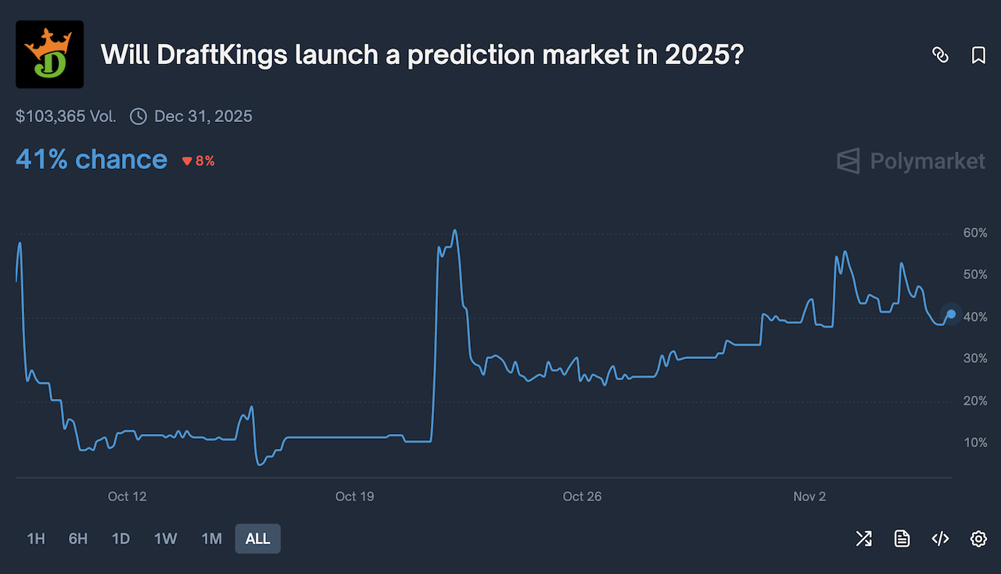Switch to the 6H timeframe
The image size is (1001, 574).
coord(77,539)
